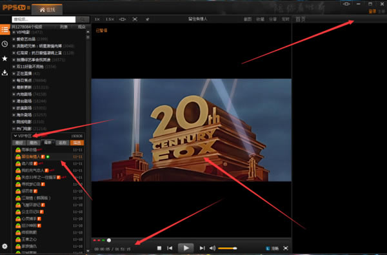Viewport: 387px width, 255px height.
Task: Click 收藏 favorite button
Action: coord(260,19)
